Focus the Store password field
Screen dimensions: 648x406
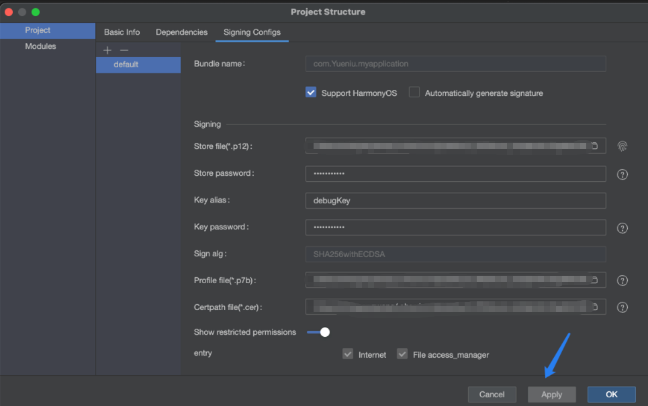pyautogui.click(x=455, y=174)
